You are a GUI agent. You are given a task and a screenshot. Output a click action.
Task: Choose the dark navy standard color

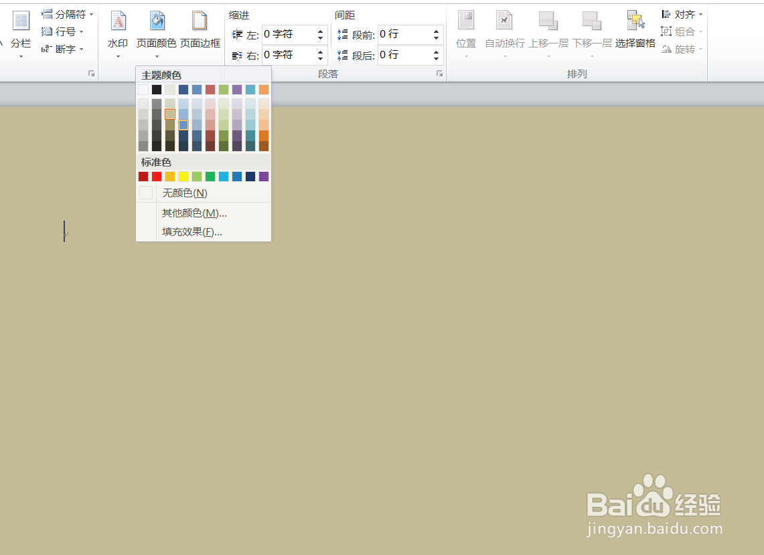tap(250, 177)
